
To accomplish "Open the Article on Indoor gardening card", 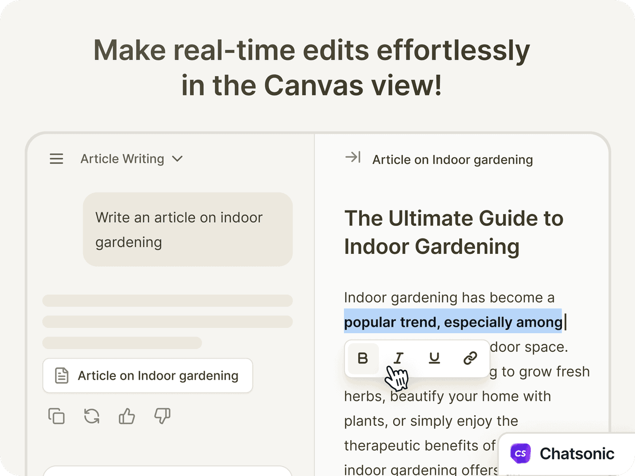I will [x=148, y=376].
